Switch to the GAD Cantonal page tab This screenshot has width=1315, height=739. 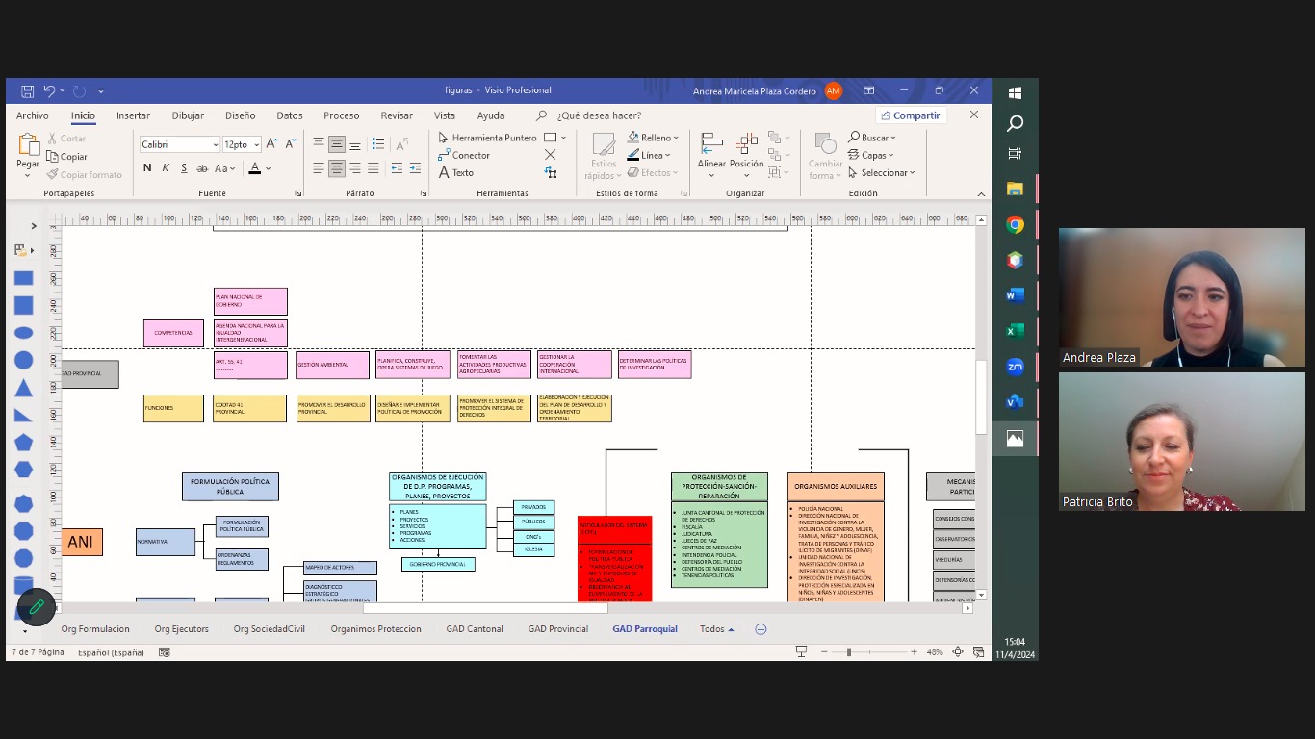coord(474,629)
